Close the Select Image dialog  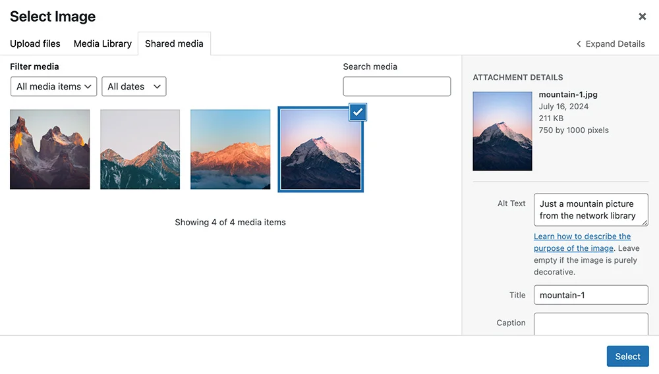tap(642, 16)
